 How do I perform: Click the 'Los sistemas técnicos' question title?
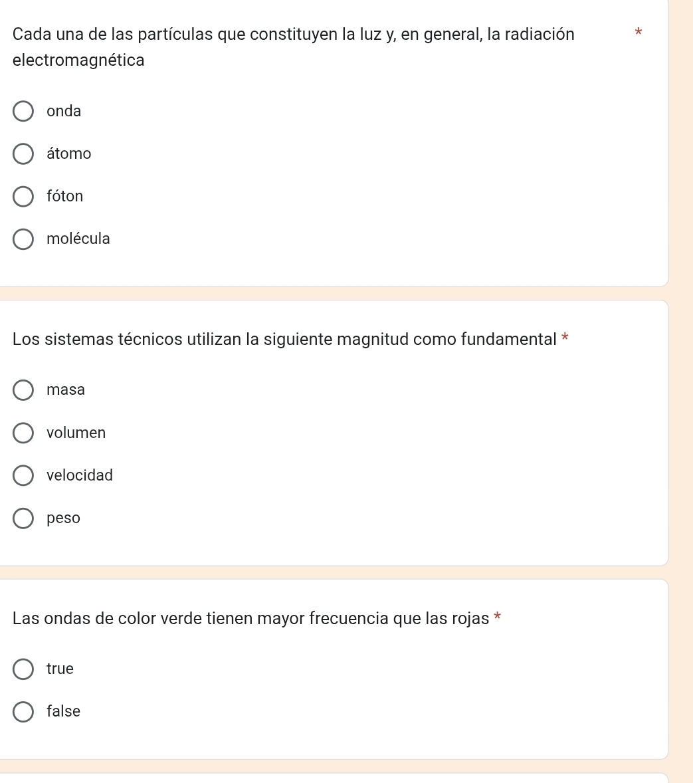pos(284,339)
